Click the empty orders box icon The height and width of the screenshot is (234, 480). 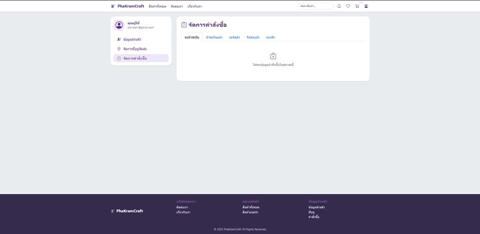tap(273, 56)
